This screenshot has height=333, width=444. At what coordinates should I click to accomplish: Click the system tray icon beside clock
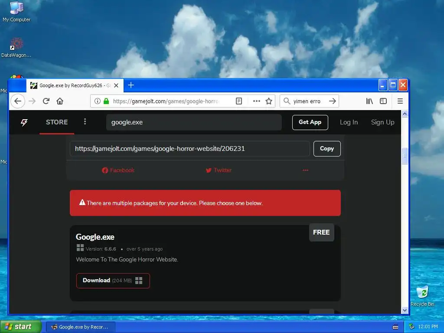[412, 326]
